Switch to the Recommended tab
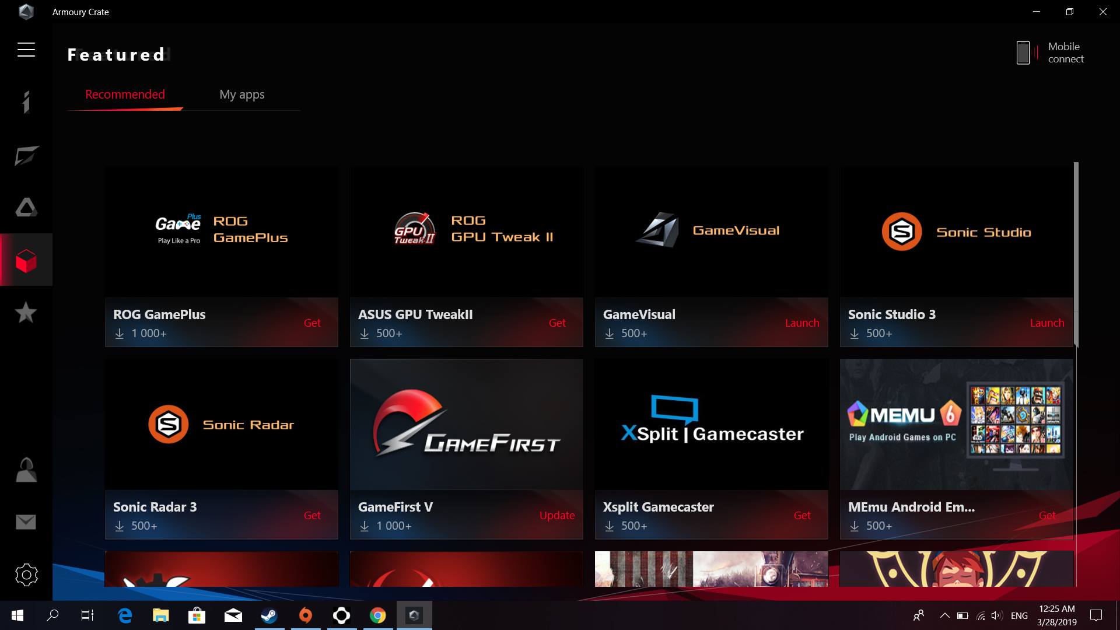 [x=125, y=94]
